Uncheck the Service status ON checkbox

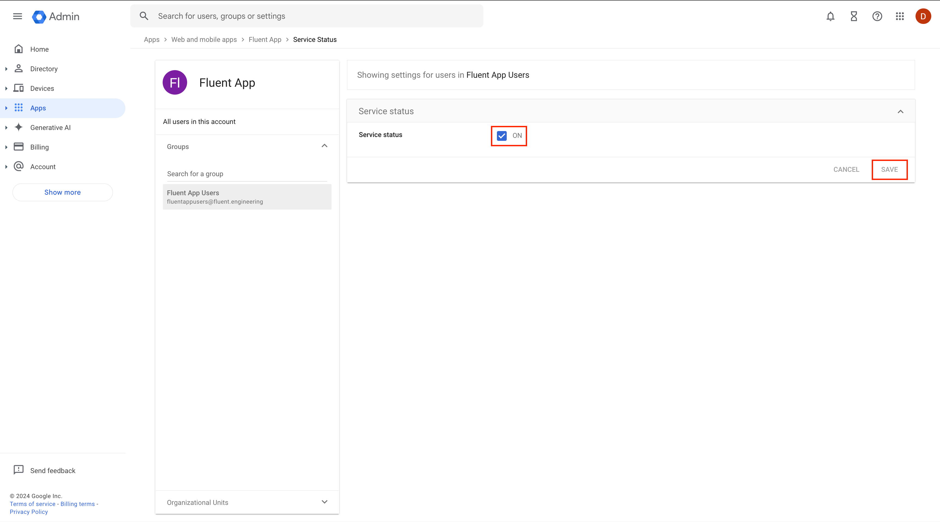(502, 136)
